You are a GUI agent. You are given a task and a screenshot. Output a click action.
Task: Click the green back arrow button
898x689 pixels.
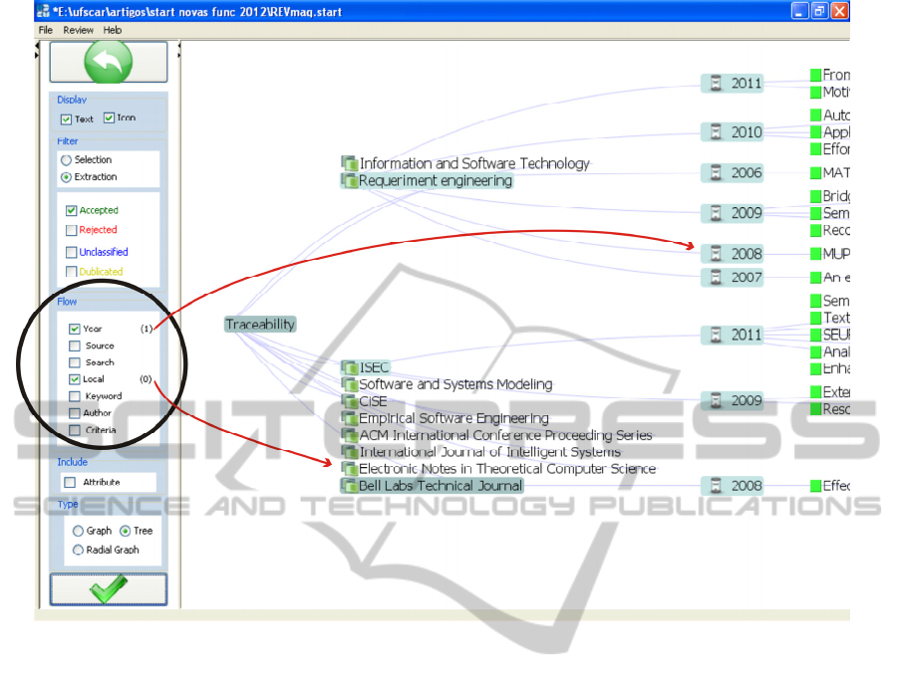click(109, 63)
